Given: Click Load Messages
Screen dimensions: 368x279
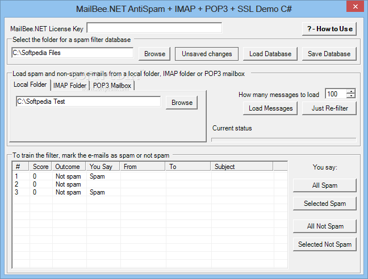Looking at the screenshot, I should click(270, 108).
